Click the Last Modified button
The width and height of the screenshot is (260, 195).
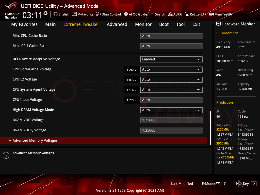tap(182, 184)
